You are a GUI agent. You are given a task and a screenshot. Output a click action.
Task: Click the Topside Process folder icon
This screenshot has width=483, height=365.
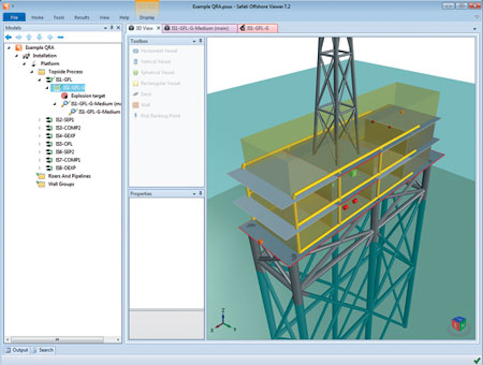tap(42, 72)
